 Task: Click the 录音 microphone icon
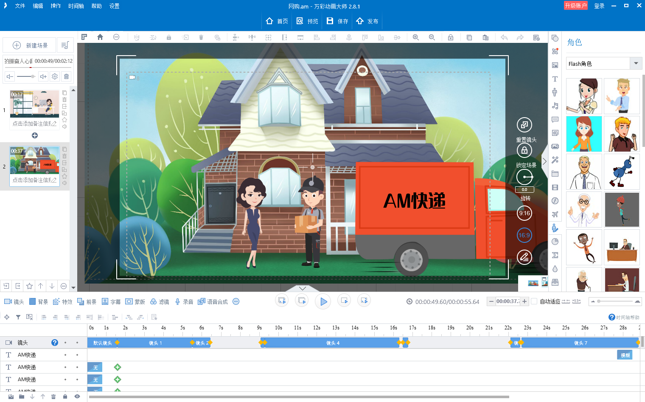point(178,302)
